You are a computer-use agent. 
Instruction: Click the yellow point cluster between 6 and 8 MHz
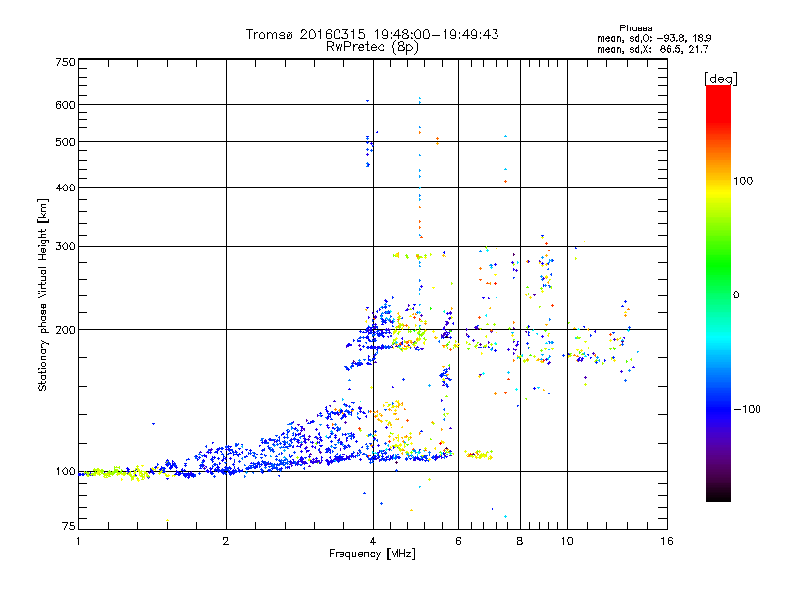[479, 455]
